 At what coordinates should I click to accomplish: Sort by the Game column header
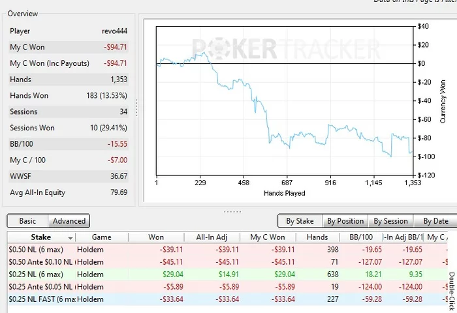(102, 237)
